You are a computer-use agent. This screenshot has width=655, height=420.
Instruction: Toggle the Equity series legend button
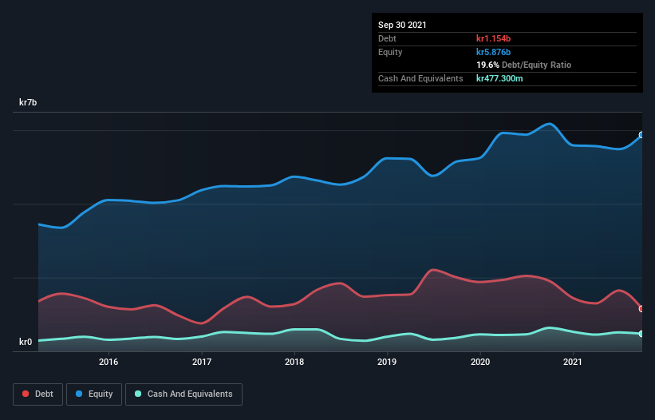94,394
